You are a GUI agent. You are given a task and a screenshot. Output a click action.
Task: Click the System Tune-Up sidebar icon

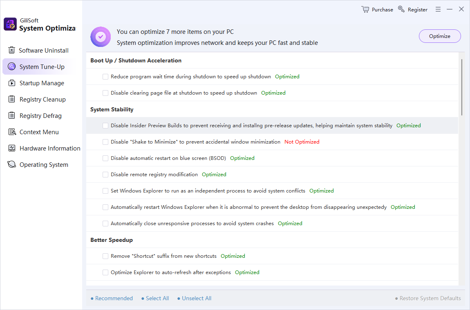12,66
